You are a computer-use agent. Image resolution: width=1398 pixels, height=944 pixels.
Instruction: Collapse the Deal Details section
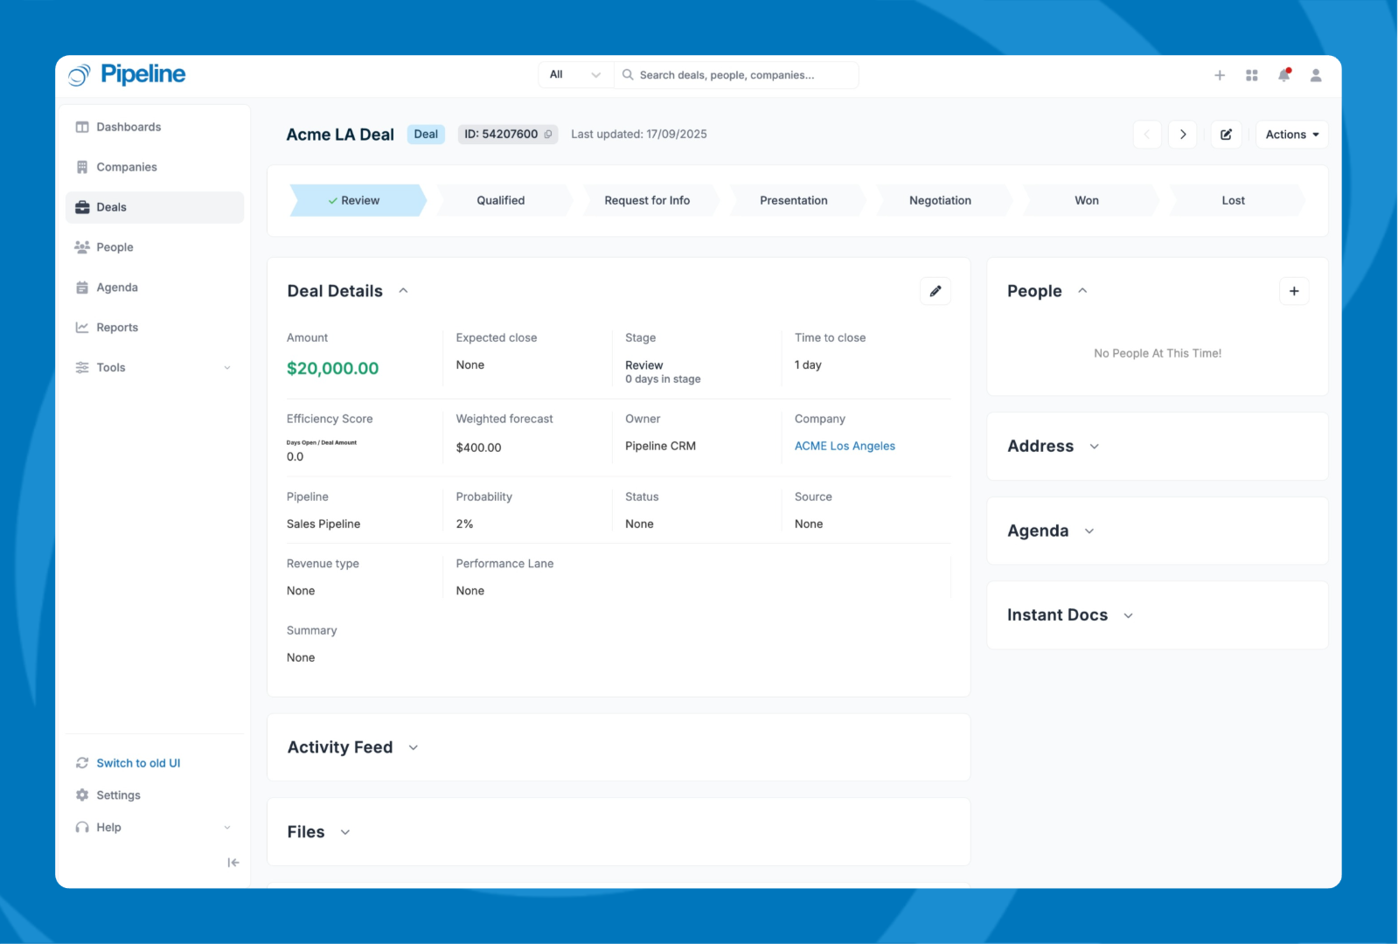click(403, 291)
